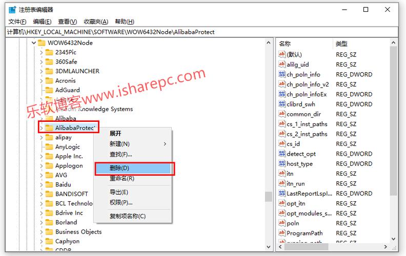The height and width of the screenshot is (256, 406).
Task: Click the string icon of poln value
Action: coord(282,223)
